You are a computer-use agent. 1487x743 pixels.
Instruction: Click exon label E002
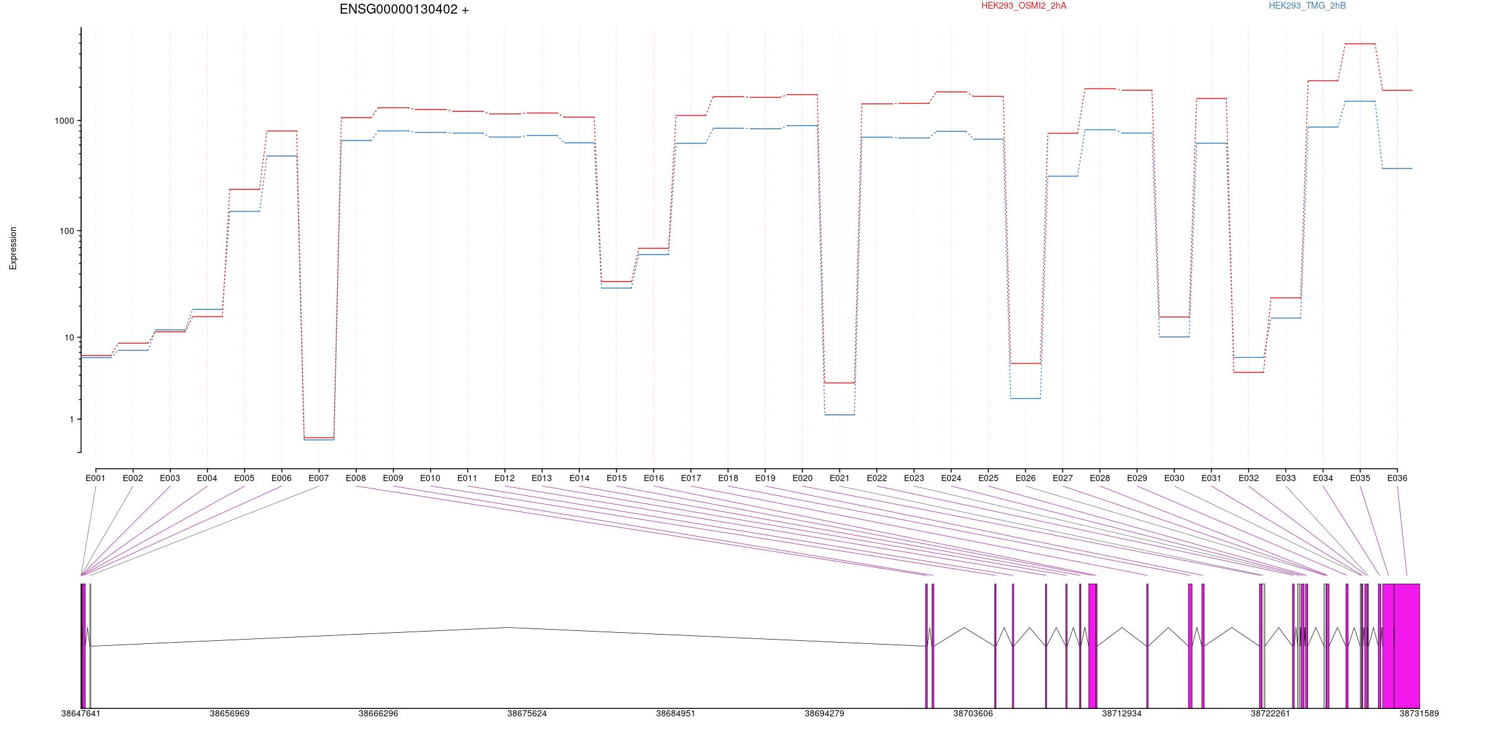133,478
